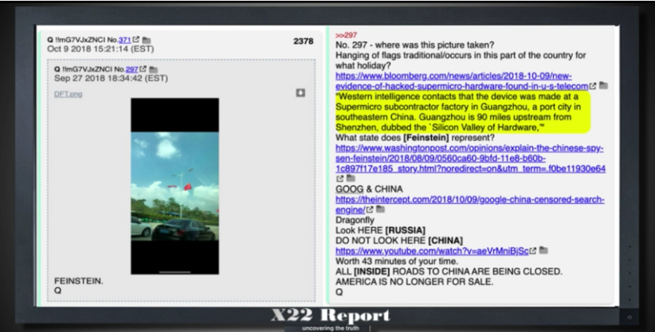The image size is (655, 332).
Task: Open external link icon beside No.371
Action: [x=135, y=40]
